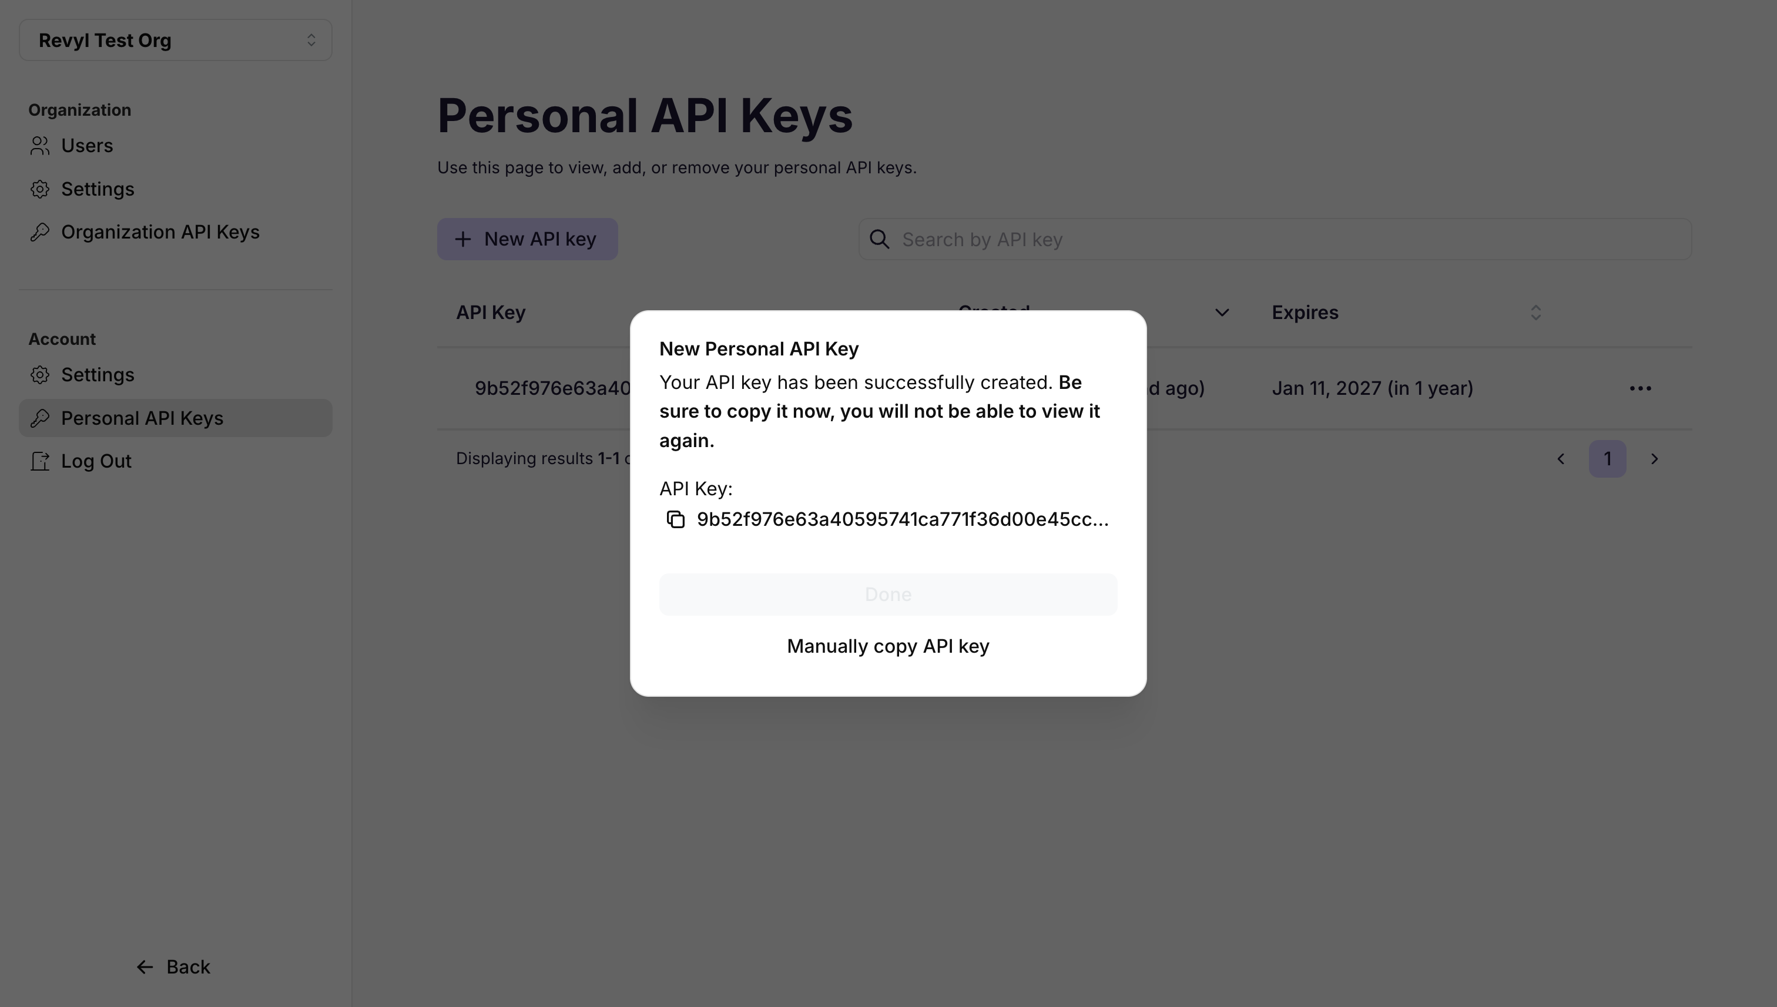
Task: Click the Done button
Action: (x=888, y=594)
